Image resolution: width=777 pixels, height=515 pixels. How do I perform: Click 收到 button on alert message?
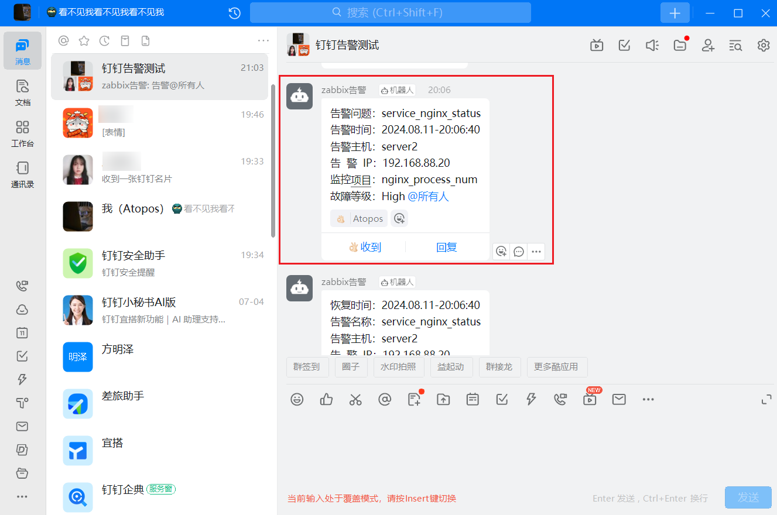click(364, 247)
